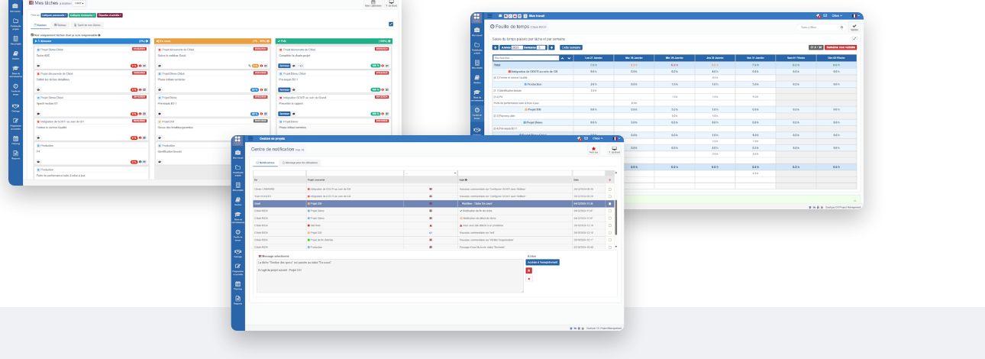Click star favorite button in Centre de notification
The image size is (985, 359).
594,150
